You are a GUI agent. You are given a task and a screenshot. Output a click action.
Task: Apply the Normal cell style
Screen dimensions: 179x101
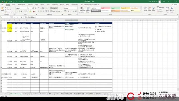point(96,8)
